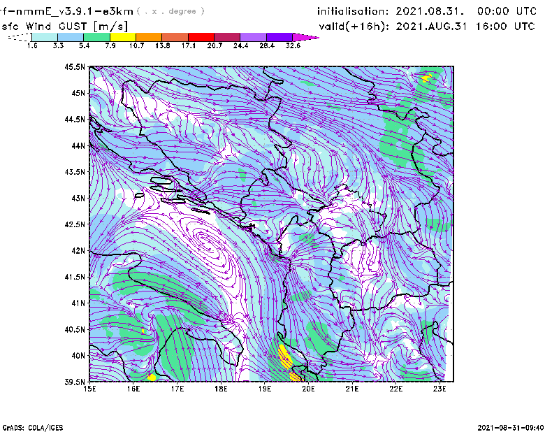559x432 pixels.
Task: Click the legend value label 32.6
Action: [293, 45]
